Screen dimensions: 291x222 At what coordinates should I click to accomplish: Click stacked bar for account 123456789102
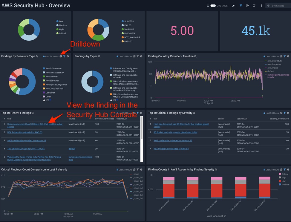[x=169, y=188]
